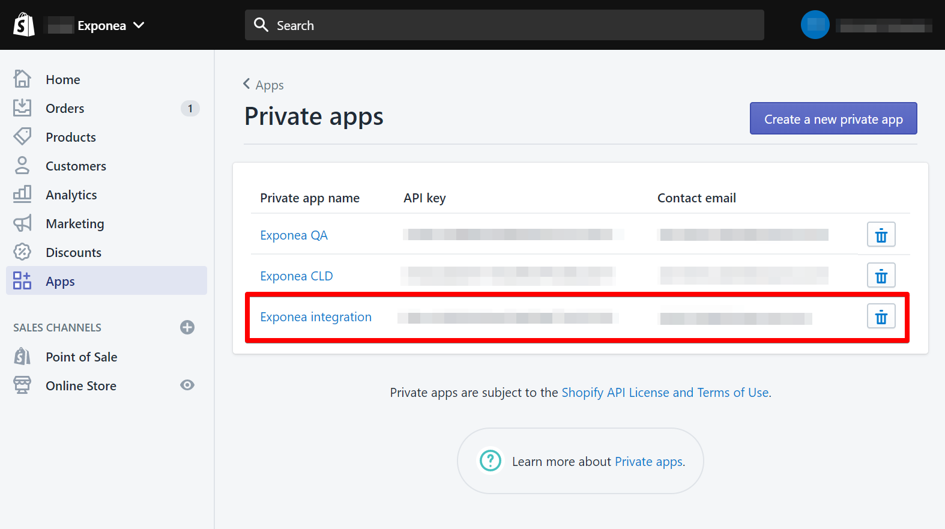The image size is (945, 529).
Task: Add a sales channel with plus icon
Action: click(x=187, y=327)
